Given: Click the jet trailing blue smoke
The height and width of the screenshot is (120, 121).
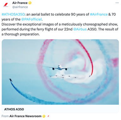Looking at the screenshot, I should 11,80.
